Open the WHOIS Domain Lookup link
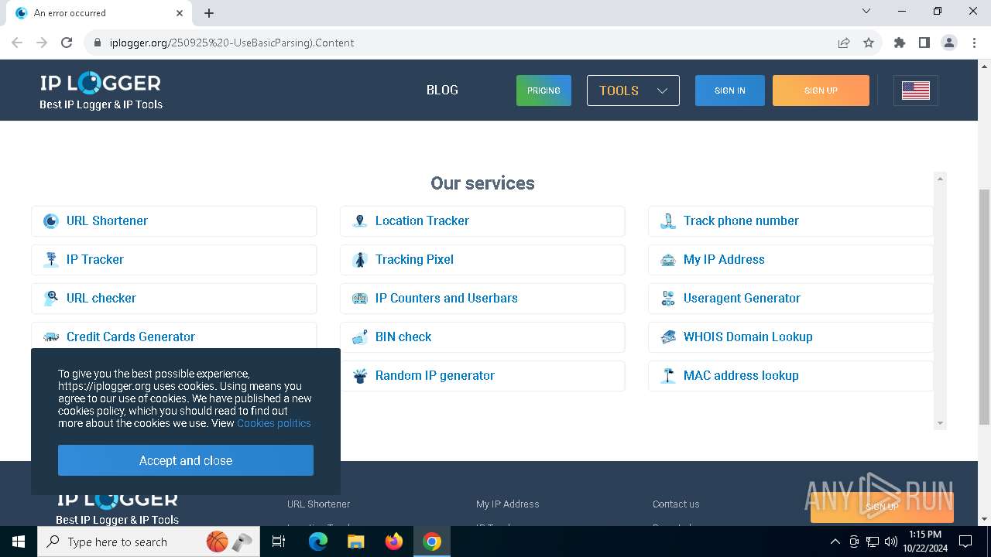Screen dimensions: 991x557 click(x=748, y=337)
